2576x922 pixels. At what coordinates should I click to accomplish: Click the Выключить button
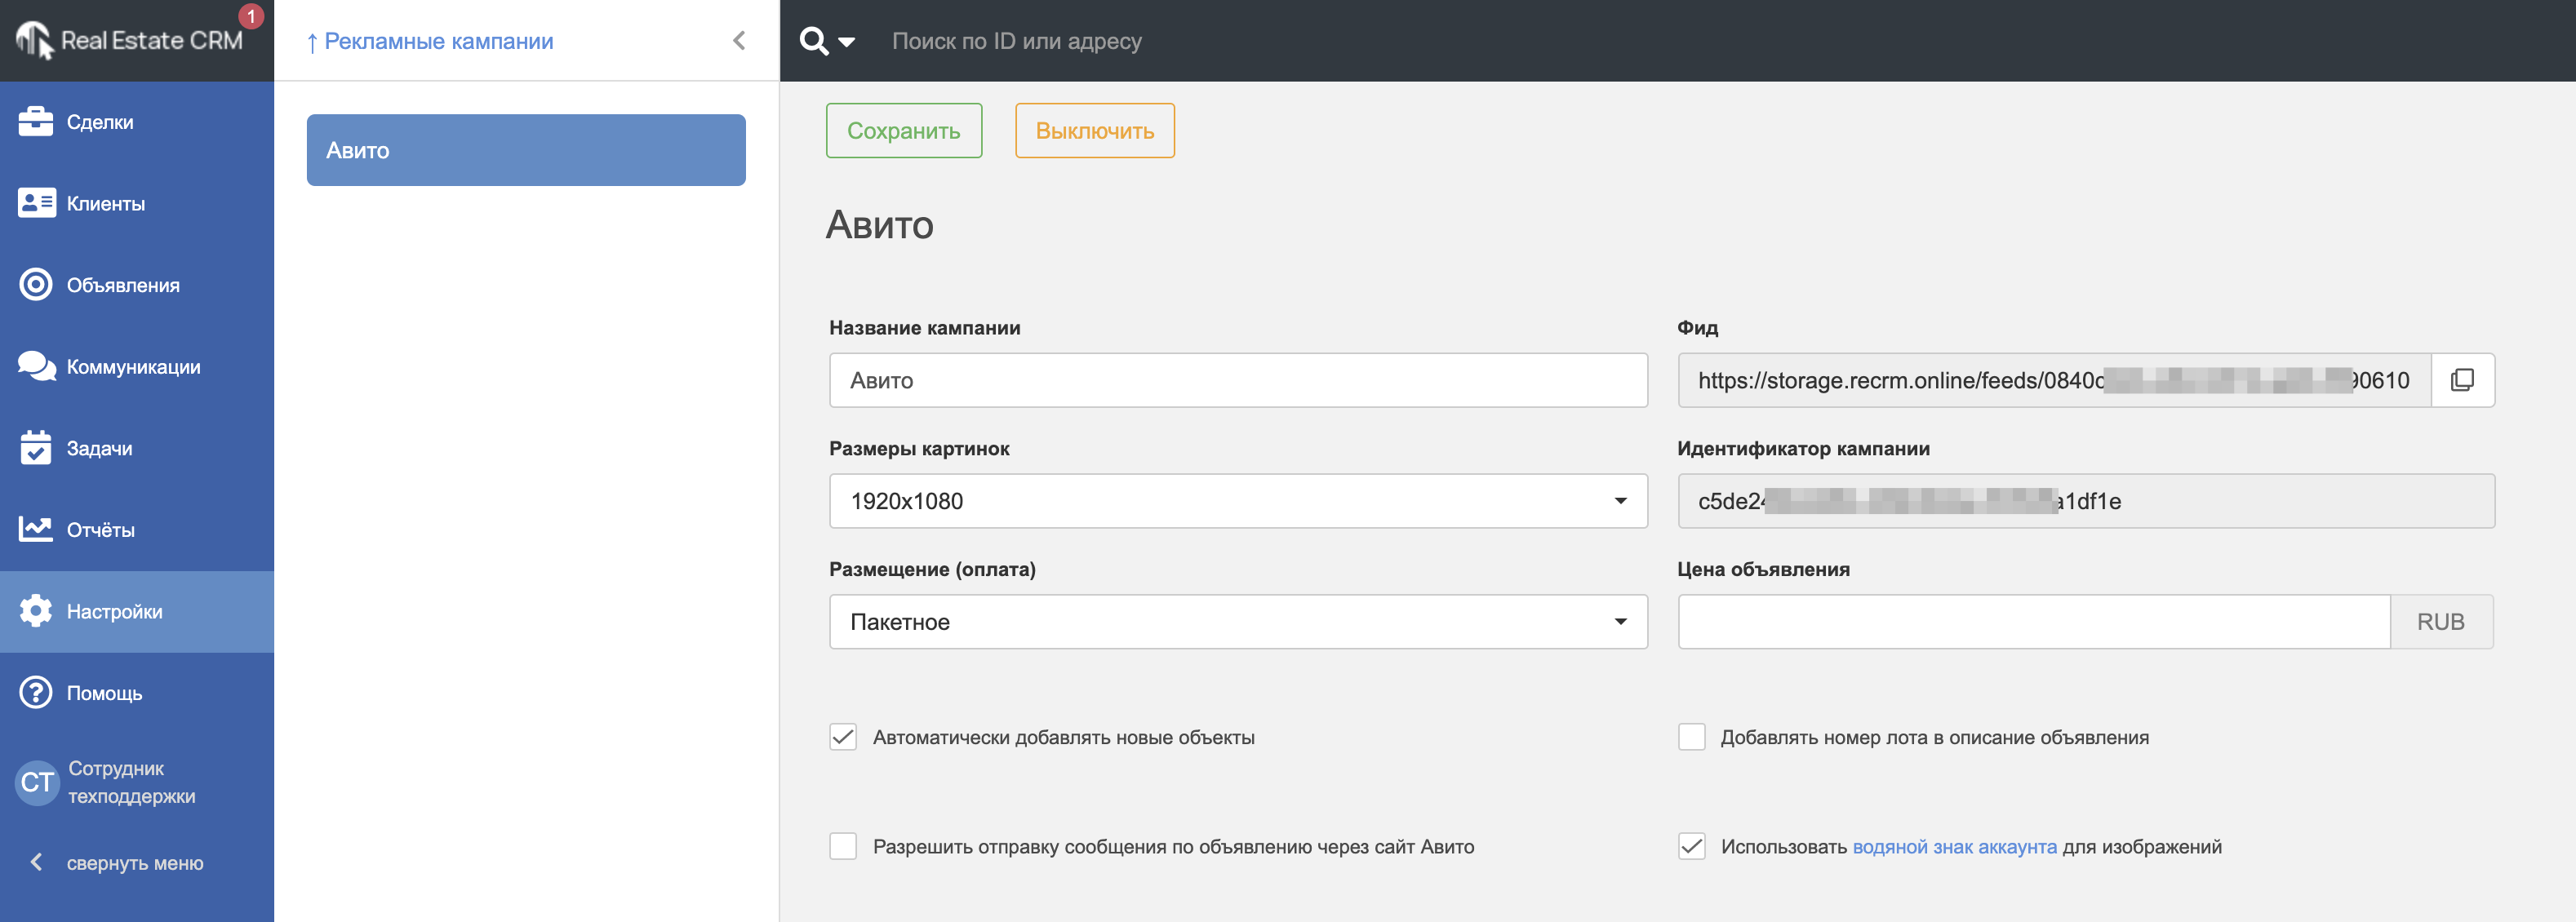pos(1095,130)
